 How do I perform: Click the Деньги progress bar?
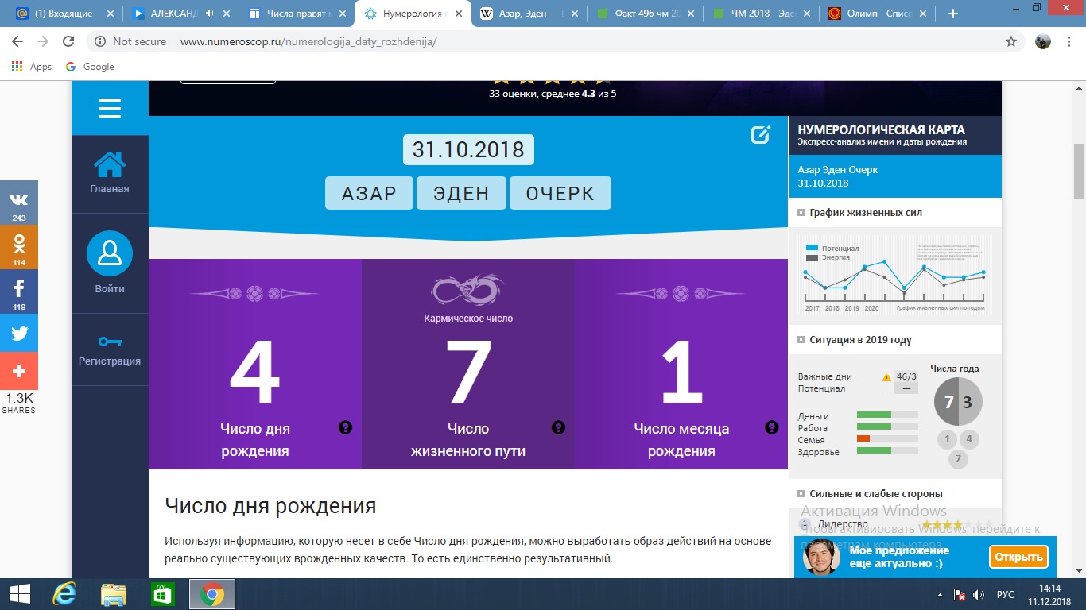[887, 415]
